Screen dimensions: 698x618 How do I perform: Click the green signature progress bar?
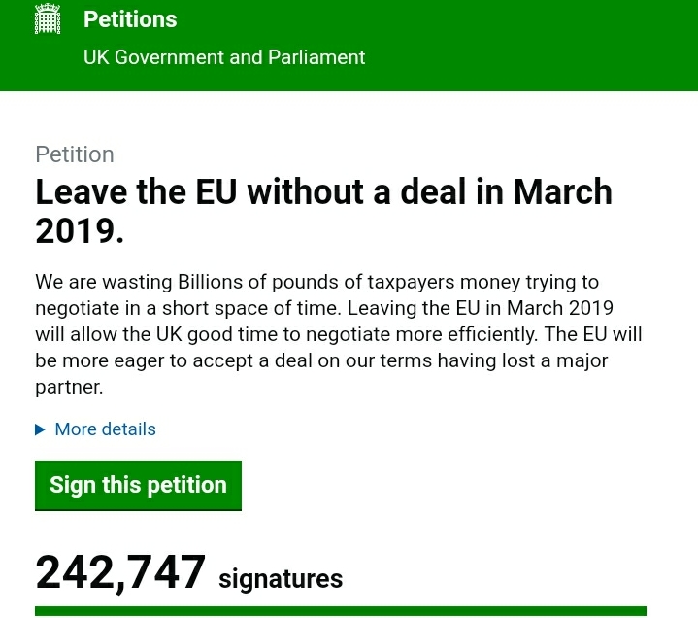tap(341, 611)
